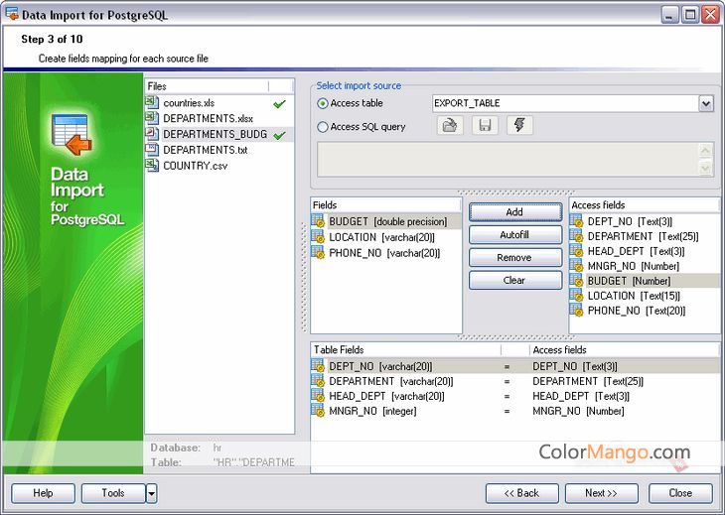Click the save disk icon for SQL query
Image resolution: width=725 pixels, height=515 pixels.
point(485,126)
